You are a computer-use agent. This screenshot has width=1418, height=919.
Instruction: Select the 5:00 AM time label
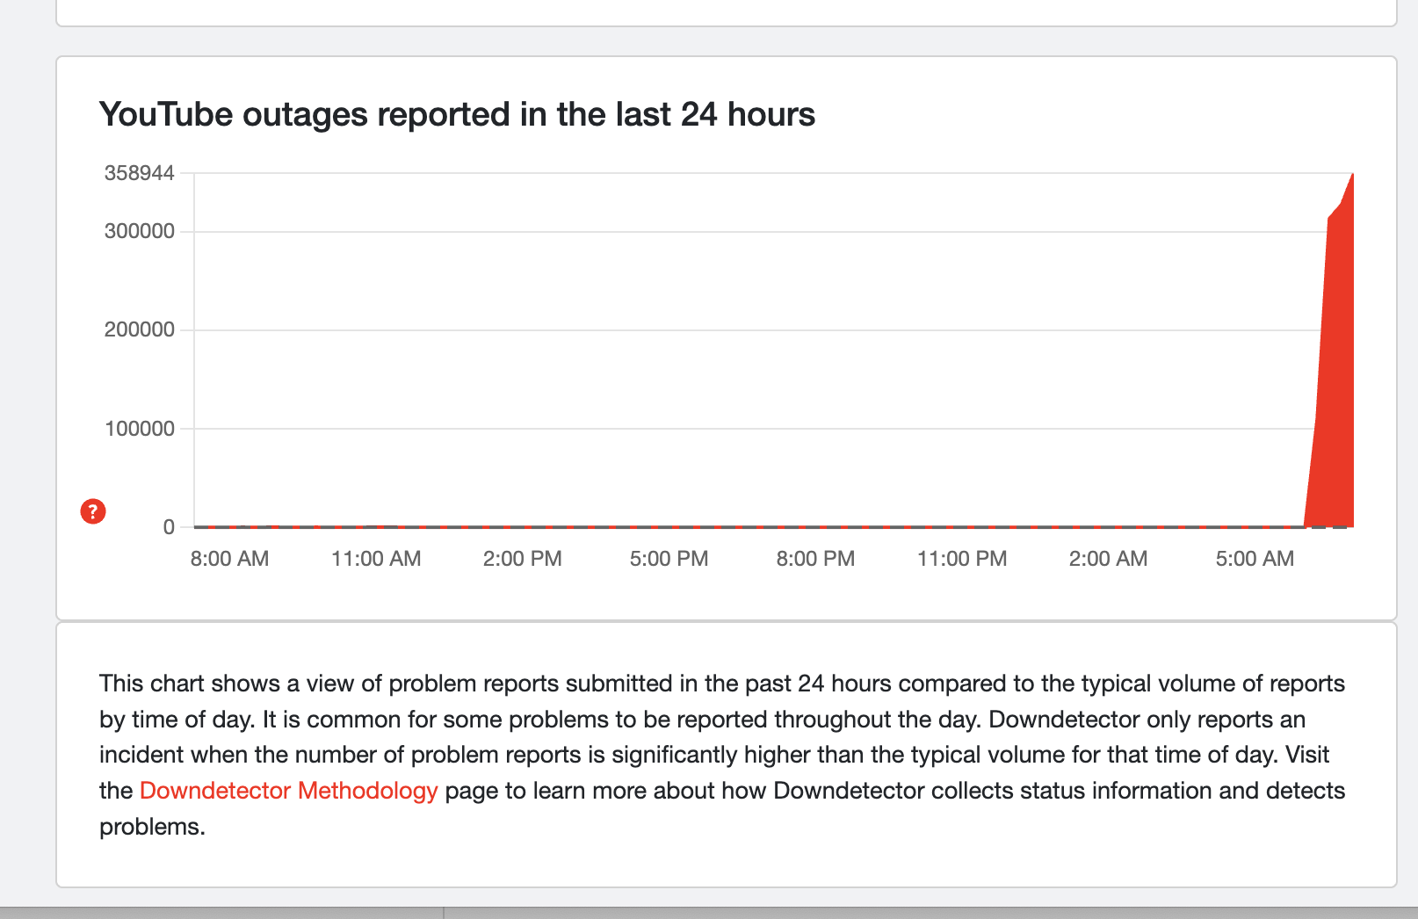1255,559
